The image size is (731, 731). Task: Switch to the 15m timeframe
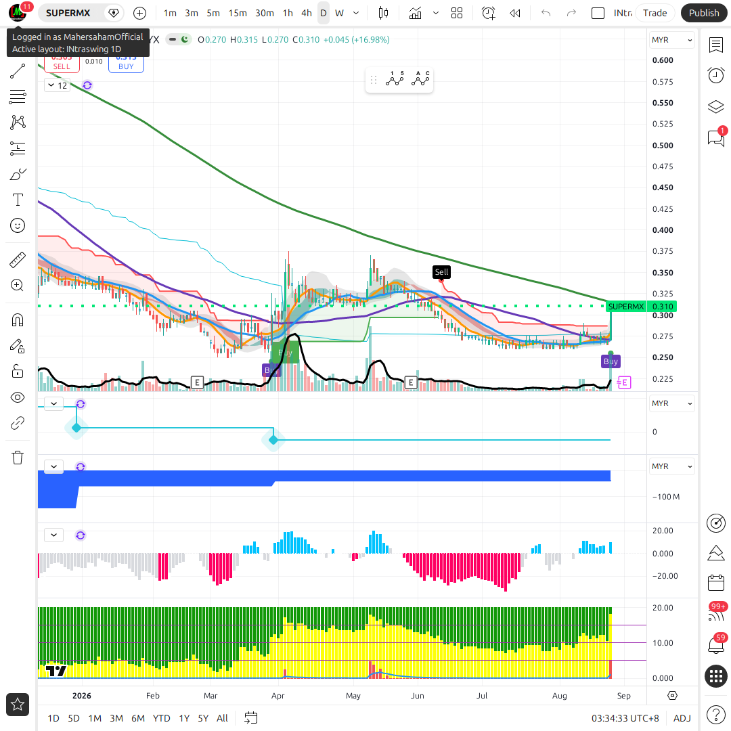(238, 13)
